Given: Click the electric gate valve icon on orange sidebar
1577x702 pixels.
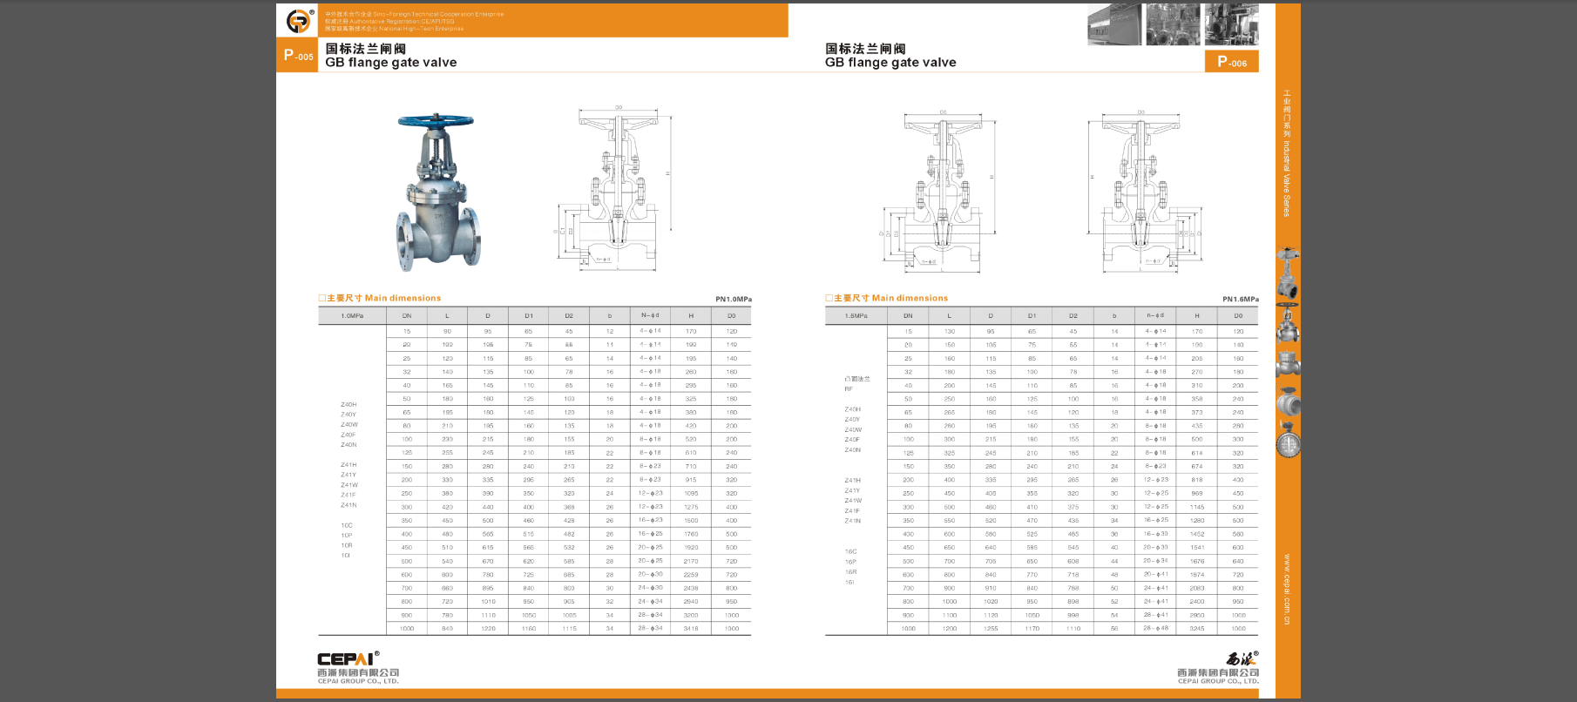Looking at the screenshot, I should click(1288, 273).
